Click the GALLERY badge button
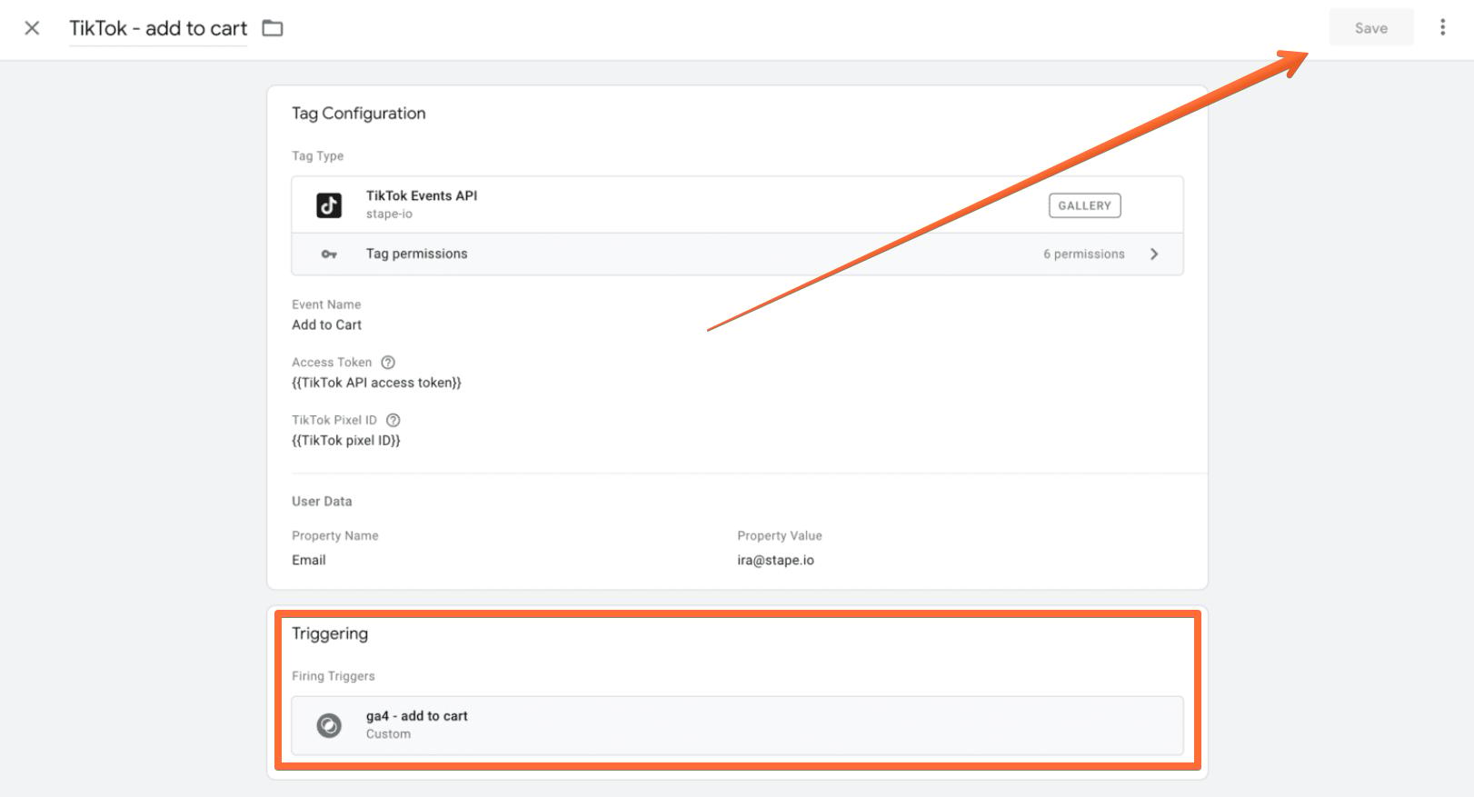The width and height of the screenshot is (1474, 797). tap(1084, 205)
